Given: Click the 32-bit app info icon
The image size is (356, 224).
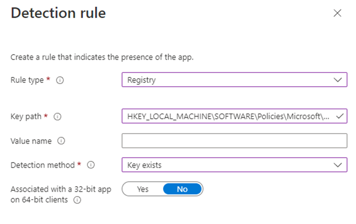Looking at the screenshot, I should click(x=77, y=200).
